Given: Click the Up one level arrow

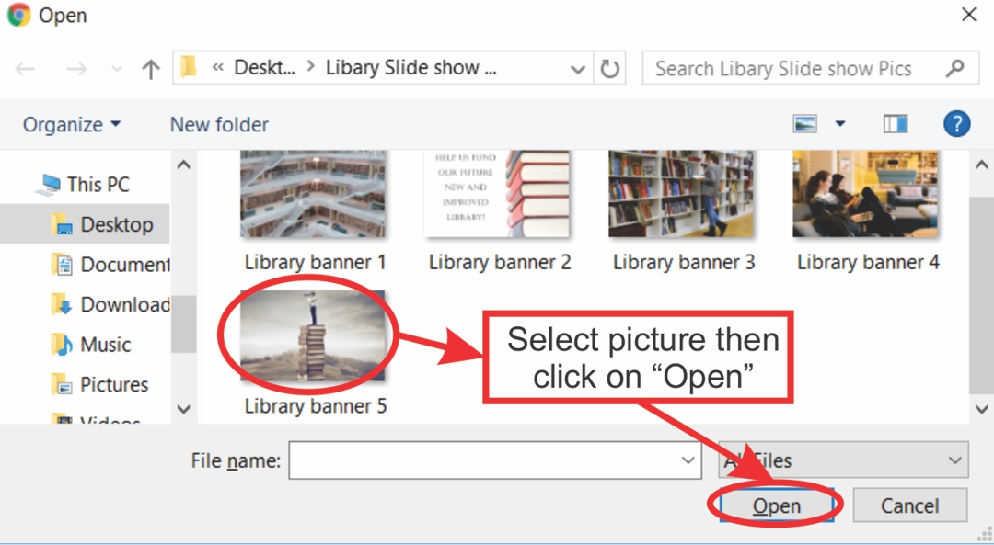Looking at the screenshot, I should click(151, 68).
